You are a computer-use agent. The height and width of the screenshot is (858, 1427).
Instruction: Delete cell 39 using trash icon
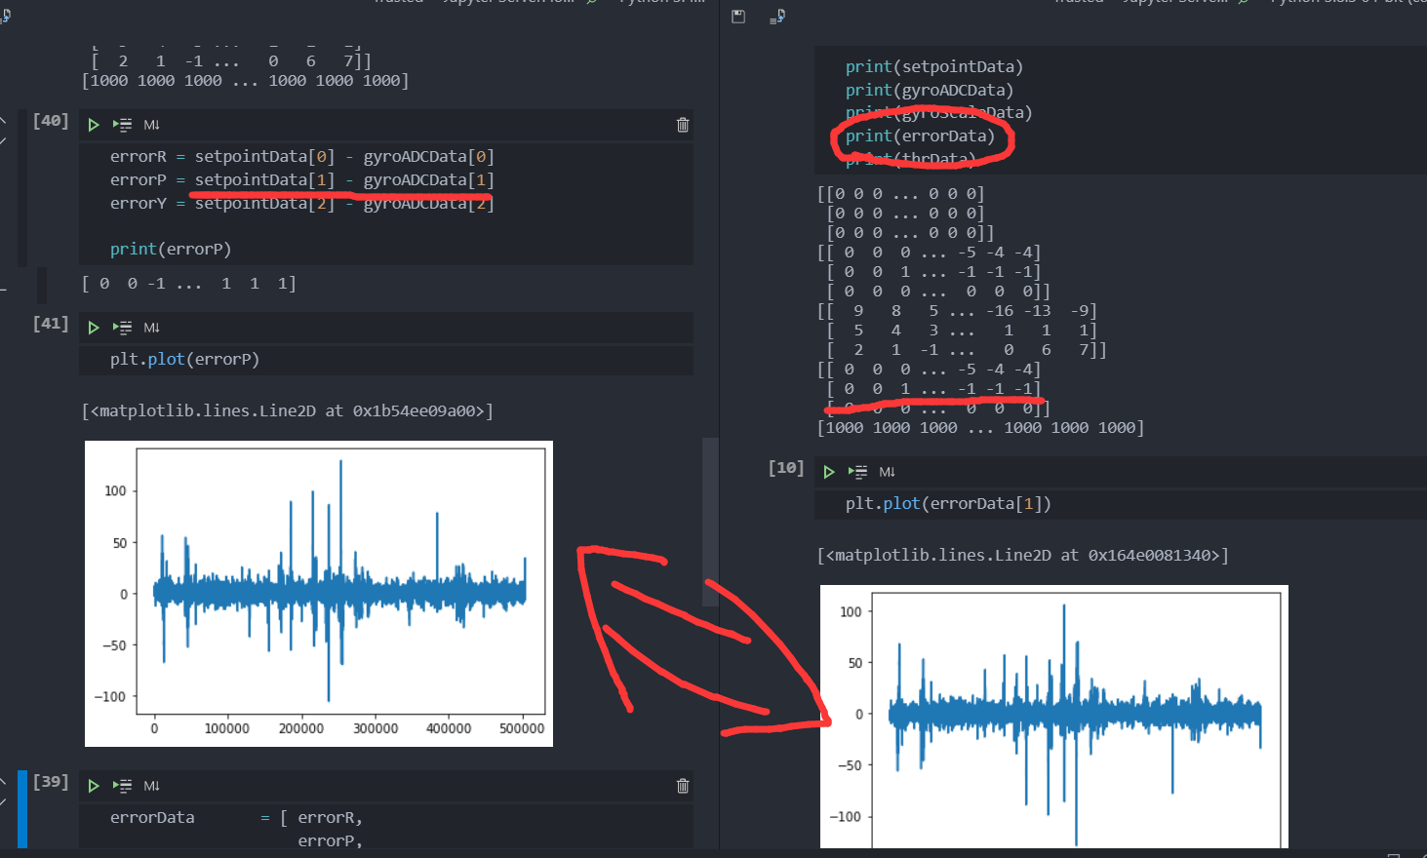point(683,786)
